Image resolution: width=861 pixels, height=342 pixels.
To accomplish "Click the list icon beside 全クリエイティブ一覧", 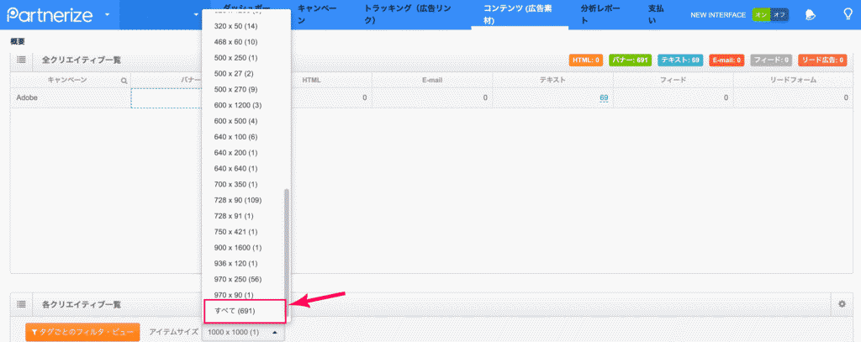I will pyautogui.click(x=22, y=60).
